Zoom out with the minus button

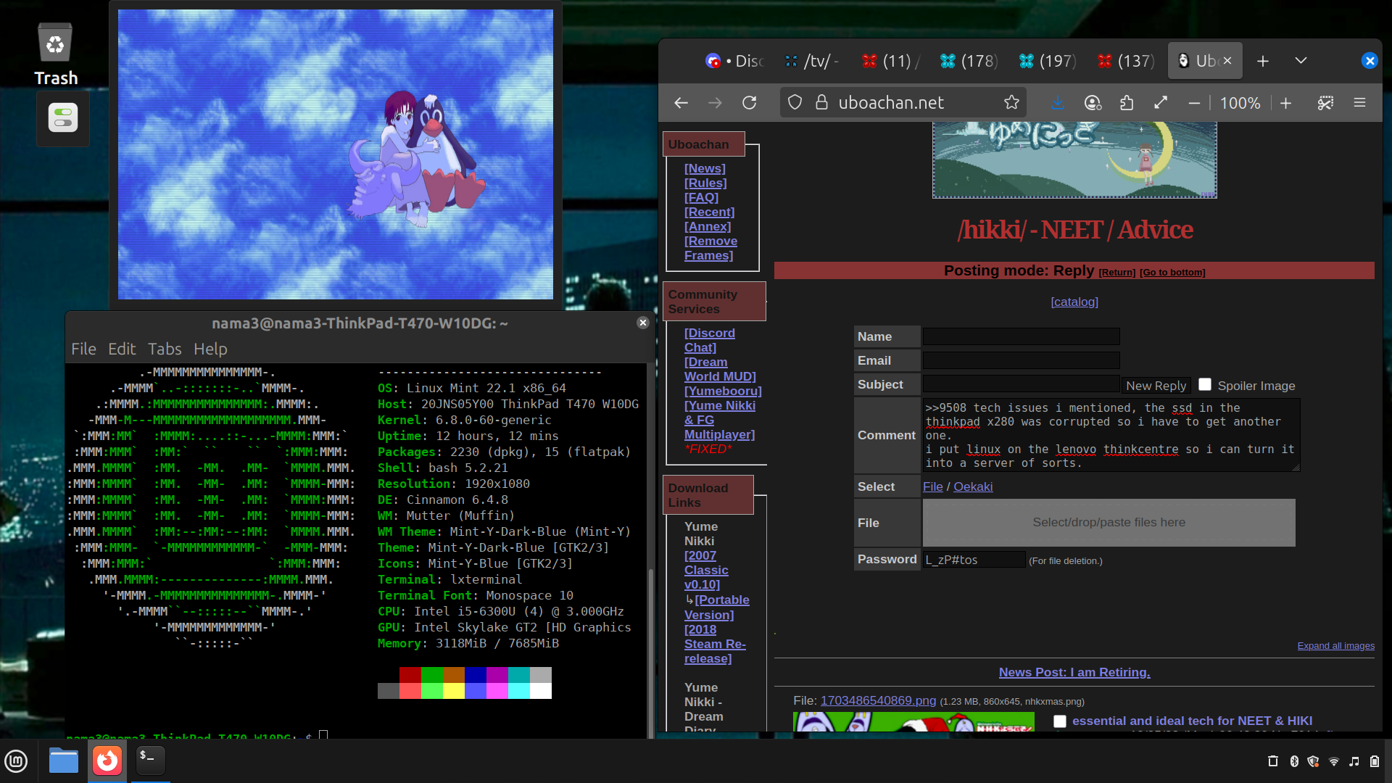coord(1194,103)
